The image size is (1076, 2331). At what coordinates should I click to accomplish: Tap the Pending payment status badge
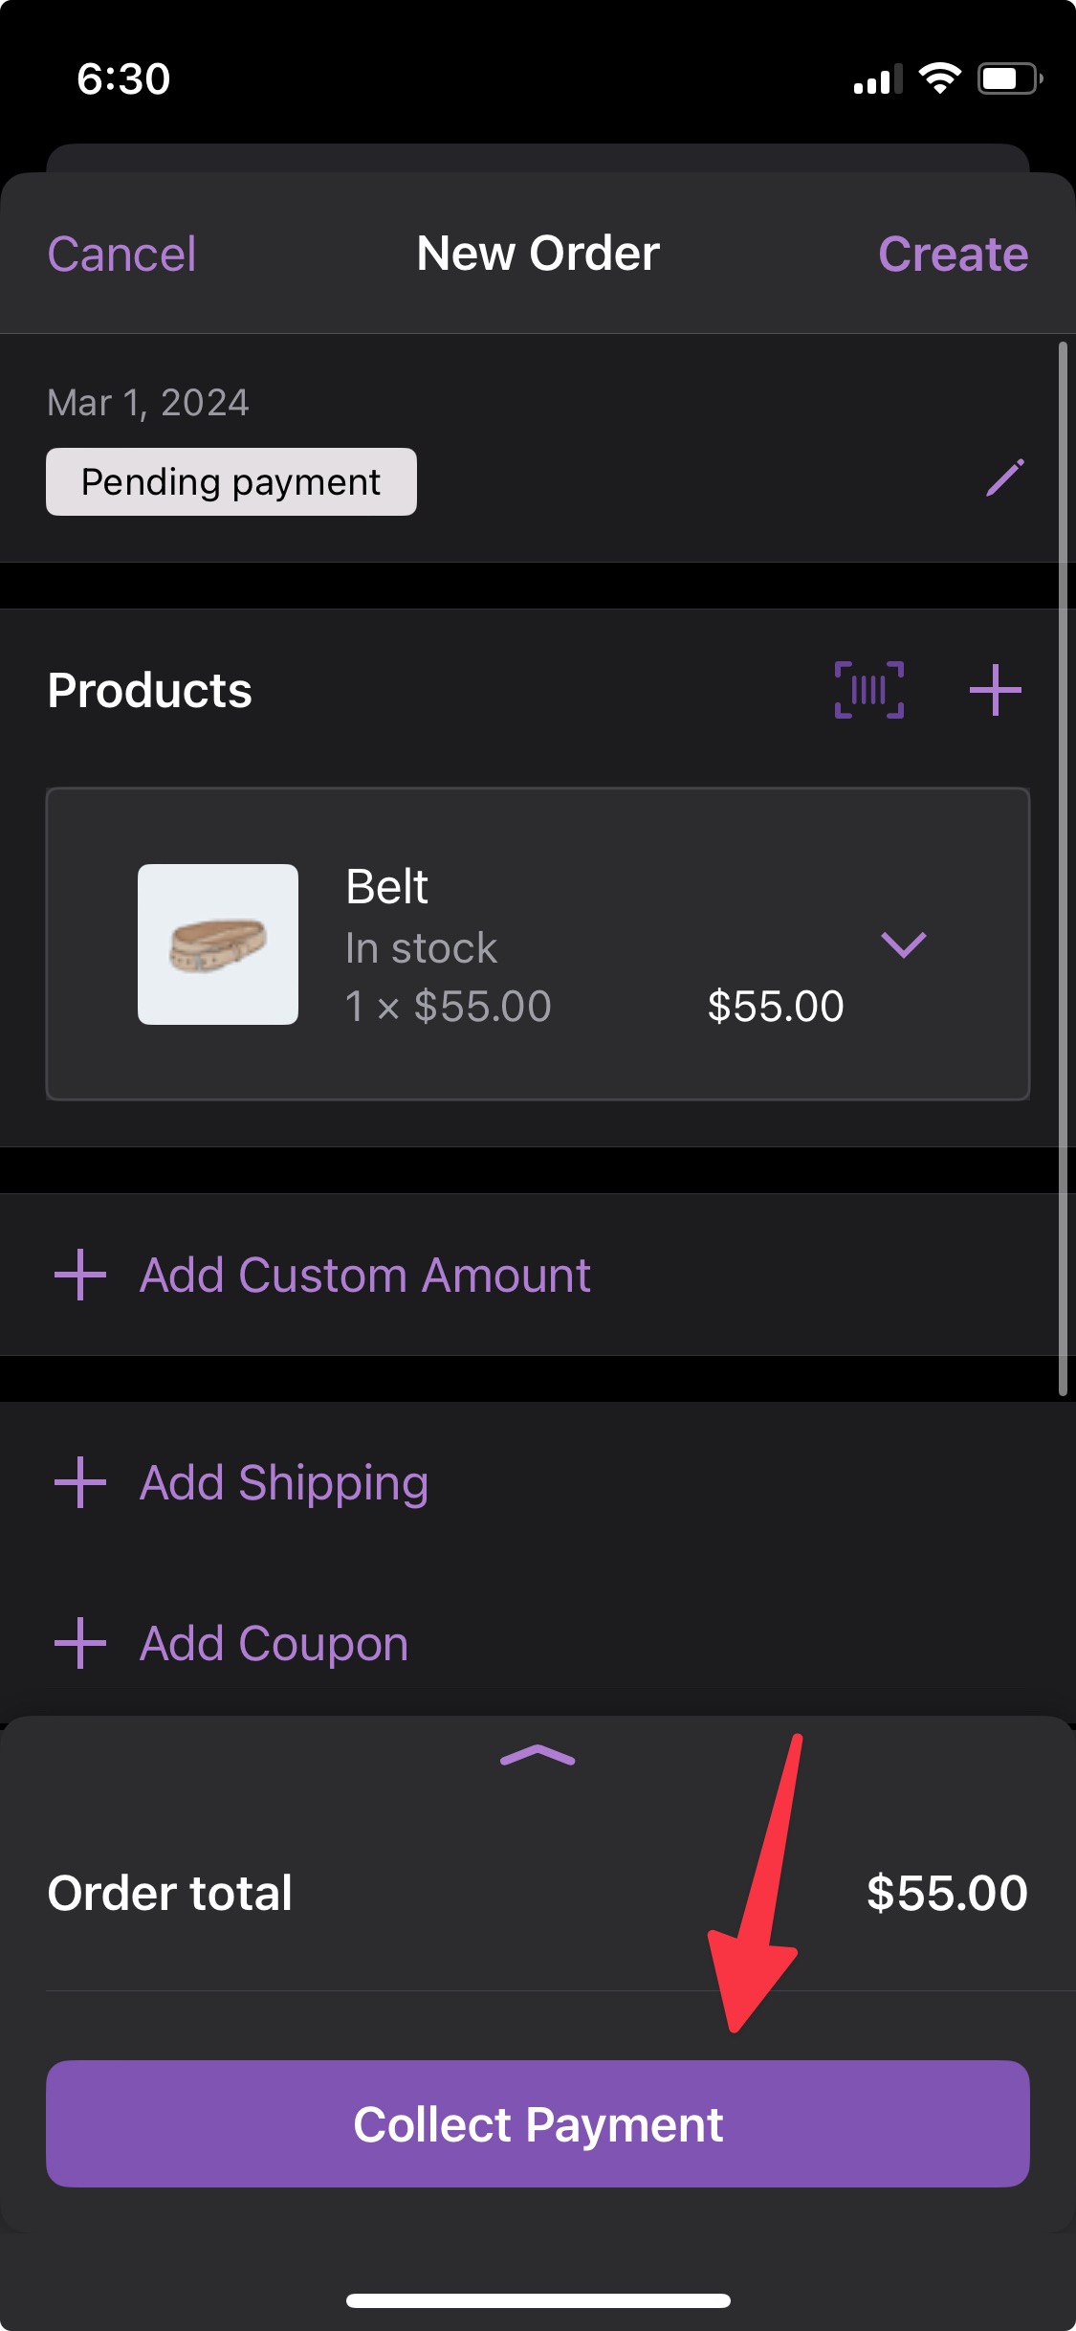pos(231,482)
